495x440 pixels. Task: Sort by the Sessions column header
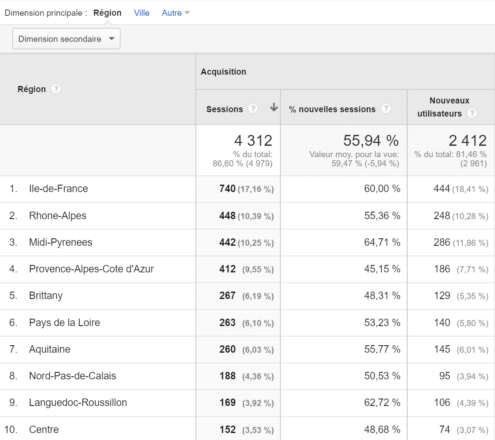point(225,109)
